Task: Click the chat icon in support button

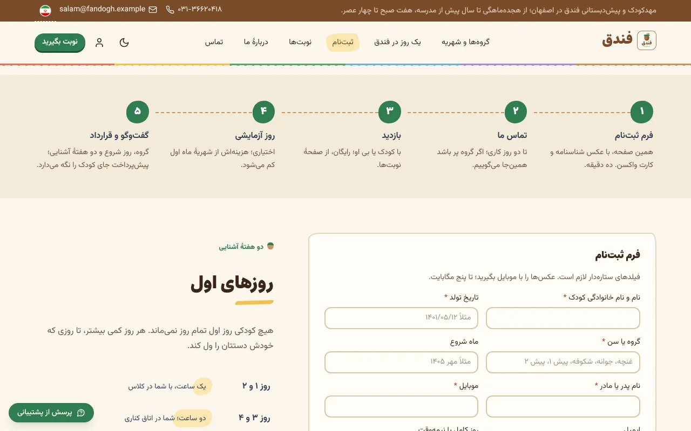Action: tap(81, 413)
